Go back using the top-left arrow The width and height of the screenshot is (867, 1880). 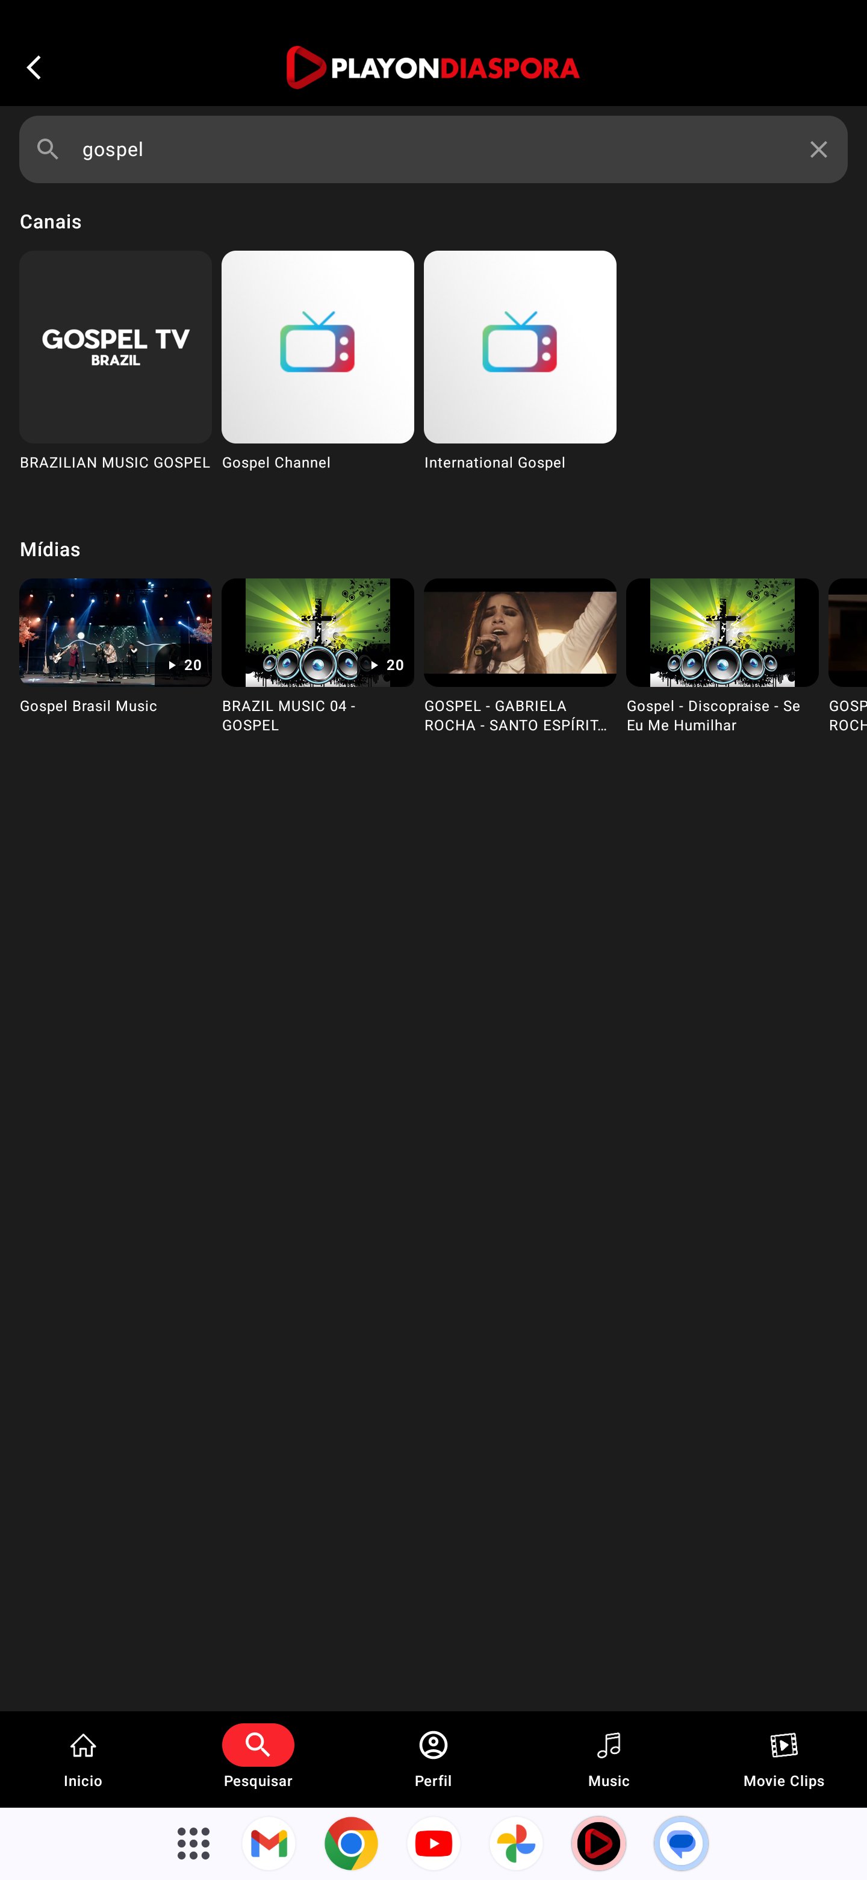pos(34,67)
